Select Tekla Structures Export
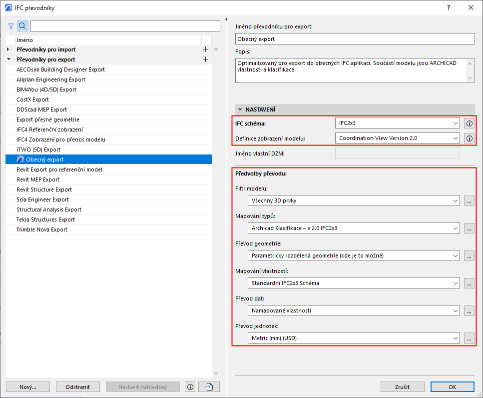This screenshot has width=483, height=398. tap(109, 219)
